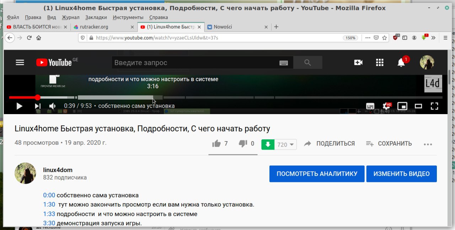
Task: Click the YouTube search magnifier button
Action: pyautogui.click(x=308, y=63)
